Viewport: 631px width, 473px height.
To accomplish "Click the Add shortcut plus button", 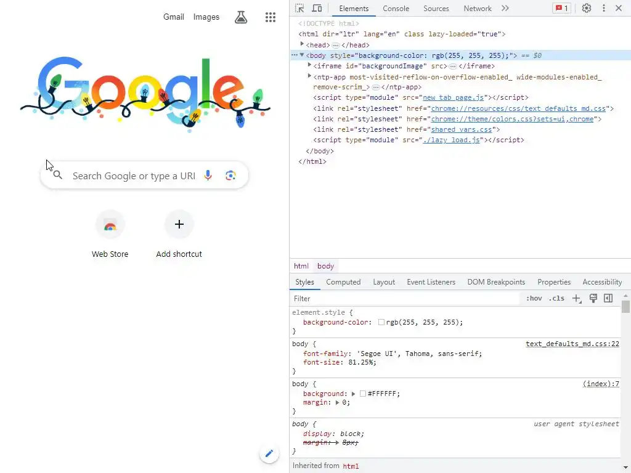I will coord(179,224).
